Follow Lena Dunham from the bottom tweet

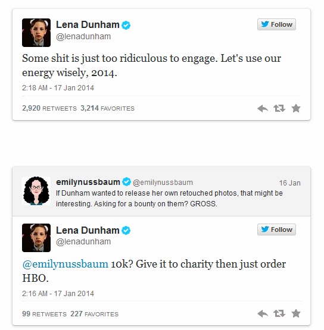coord(276,230)
